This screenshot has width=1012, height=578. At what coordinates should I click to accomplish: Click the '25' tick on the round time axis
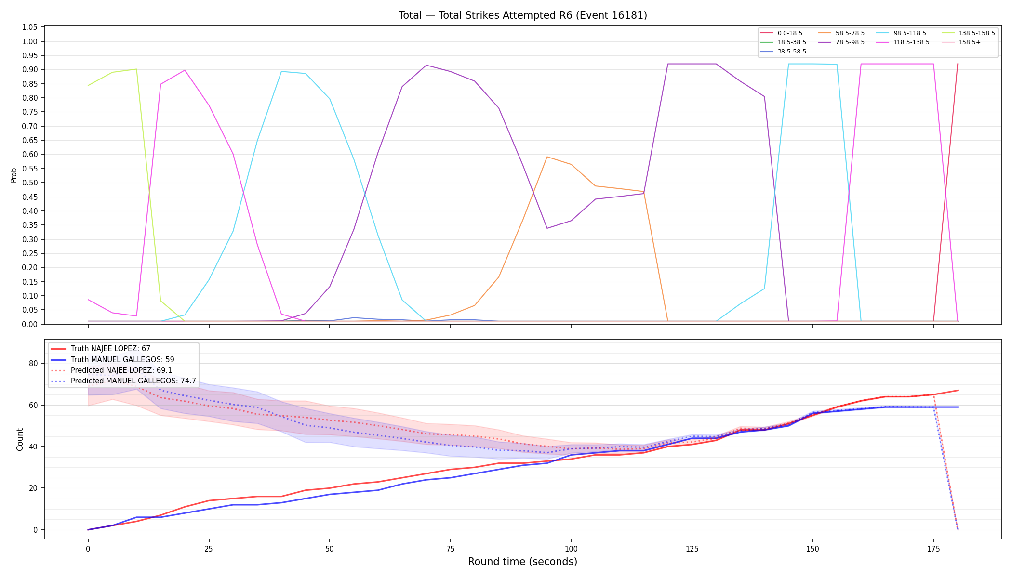(x=209, y=548)
